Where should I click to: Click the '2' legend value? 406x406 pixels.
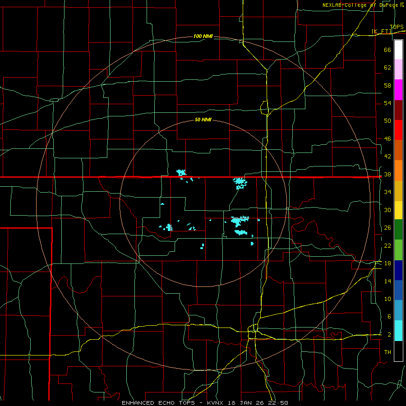389,335
